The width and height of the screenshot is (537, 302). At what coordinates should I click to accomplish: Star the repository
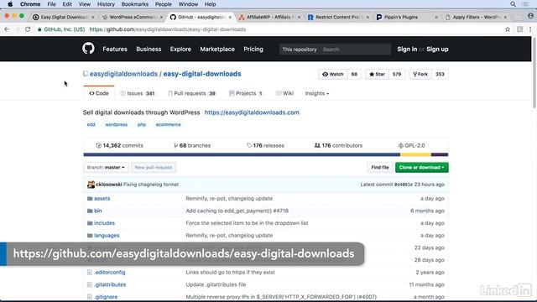[377, 75]
